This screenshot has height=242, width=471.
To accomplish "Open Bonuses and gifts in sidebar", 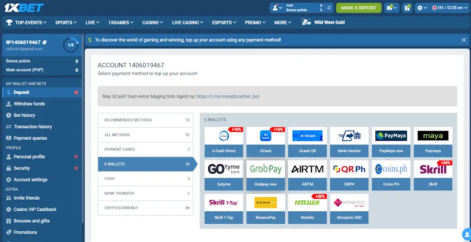I will pyautogui.click(x=42, y=221).
